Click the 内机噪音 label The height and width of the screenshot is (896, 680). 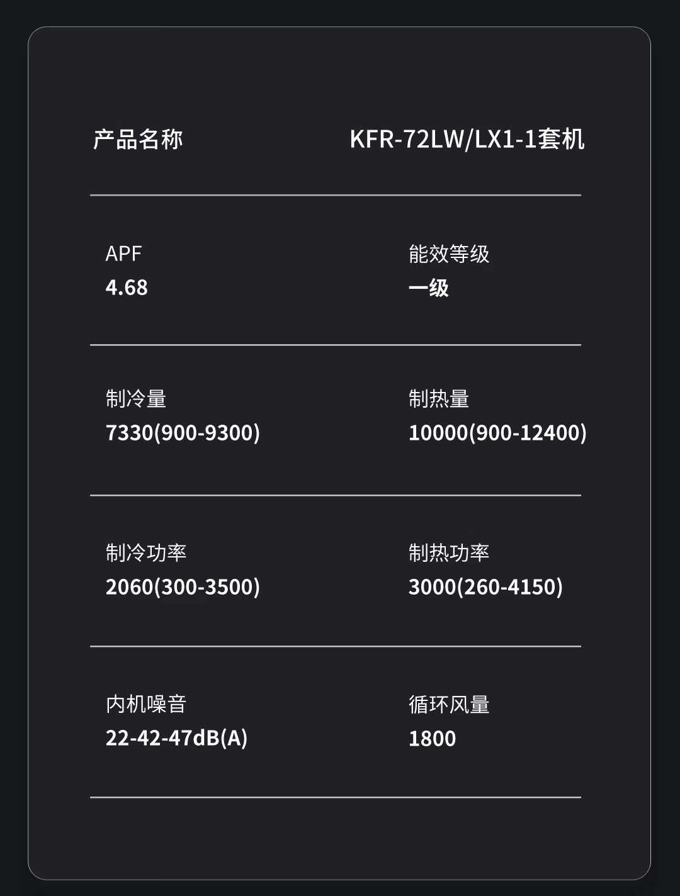(146, 703)
